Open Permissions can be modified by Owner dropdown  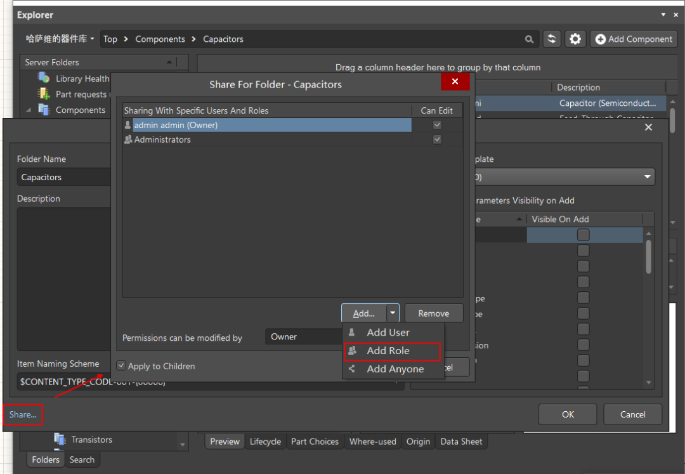click(x=304, y=337)
